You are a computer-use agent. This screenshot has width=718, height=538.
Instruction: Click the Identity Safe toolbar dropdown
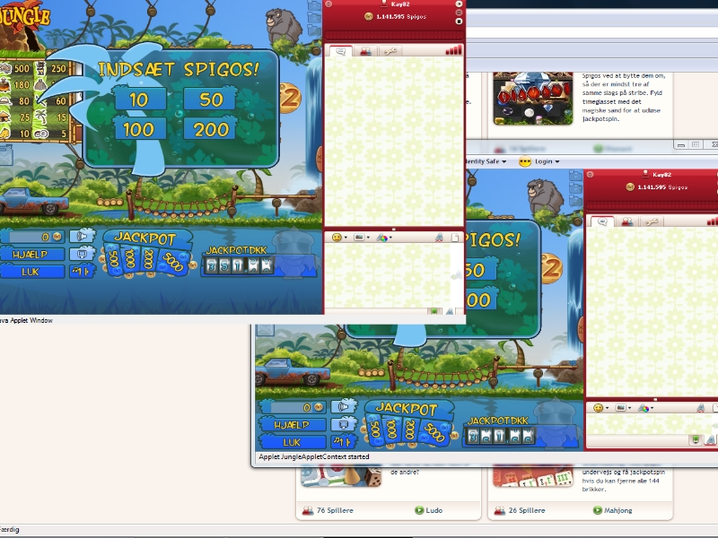pyautogui.click(x=484, y=161)
